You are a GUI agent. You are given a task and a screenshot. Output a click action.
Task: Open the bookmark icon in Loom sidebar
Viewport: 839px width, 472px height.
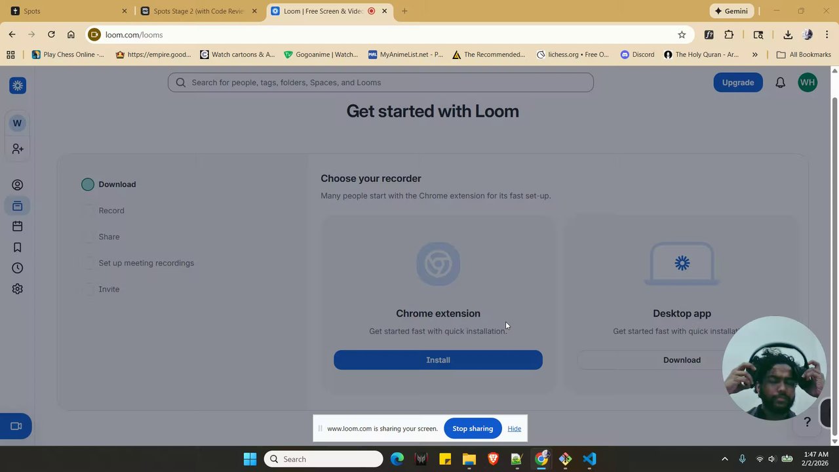(x=18, y=247)
